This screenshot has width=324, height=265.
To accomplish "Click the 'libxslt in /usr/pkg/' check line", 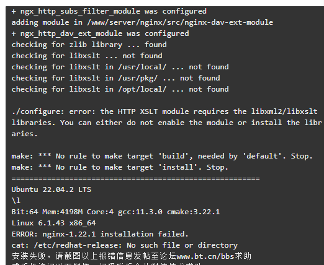I will 116,78.
